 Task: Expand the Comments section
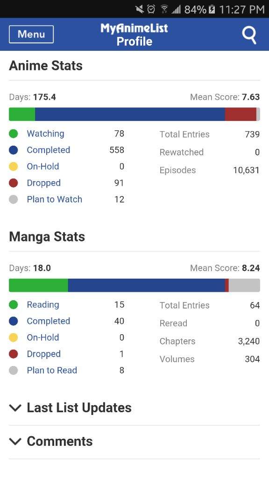[134, 442]
